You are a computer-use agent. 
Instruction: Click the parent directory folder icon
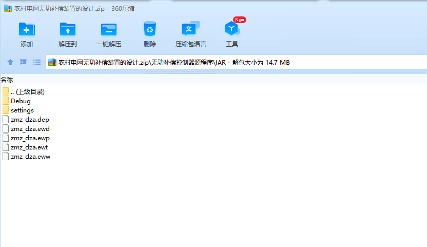pyautogui.click(x=6, y=91)
